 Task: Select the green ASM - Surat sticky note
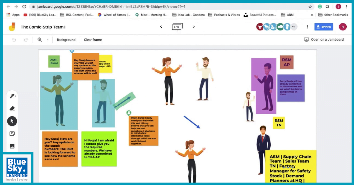click(54, 61)
